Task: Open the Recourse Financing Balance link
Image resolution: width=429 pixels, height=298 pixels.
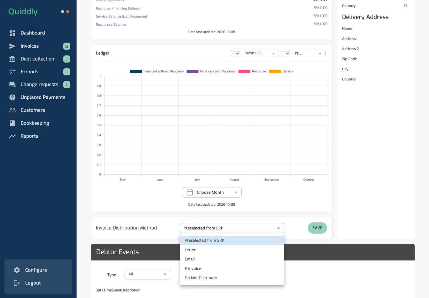Action: [x=118, y=8]
